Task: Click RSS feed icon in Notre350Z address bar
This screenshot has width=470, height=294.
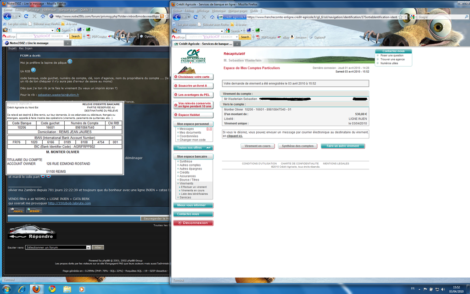Action: point(162,16)
